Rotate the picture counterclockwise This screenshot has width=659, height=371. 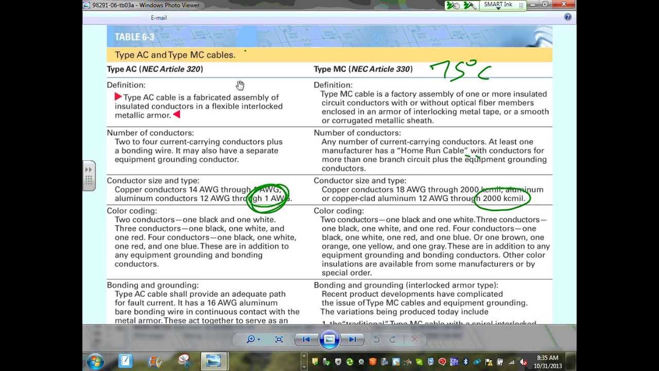(376, 339)
